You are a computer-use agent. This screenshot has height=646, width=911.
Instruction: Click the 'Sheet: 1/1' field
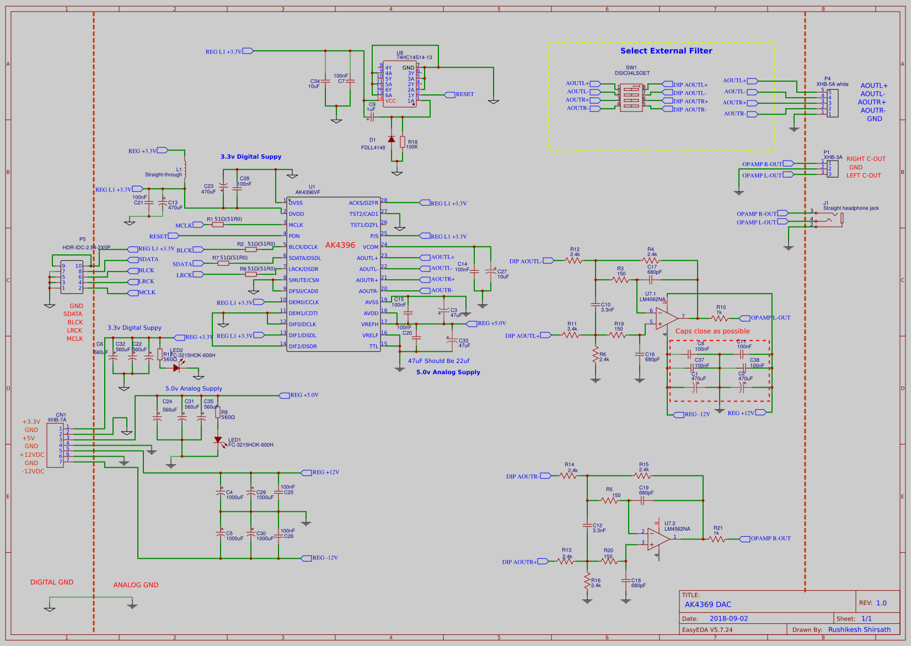click(854, 619)
